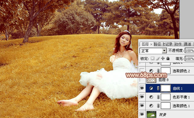Open the 动作 actions tab
Image resolution: width=194 pixels, height=118 pixels.
[178, 44]
